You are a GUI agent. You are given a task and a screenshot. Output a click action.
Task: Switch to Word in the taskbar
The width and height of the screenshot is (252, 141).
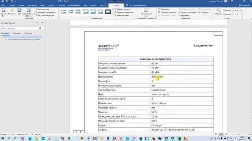140,138
